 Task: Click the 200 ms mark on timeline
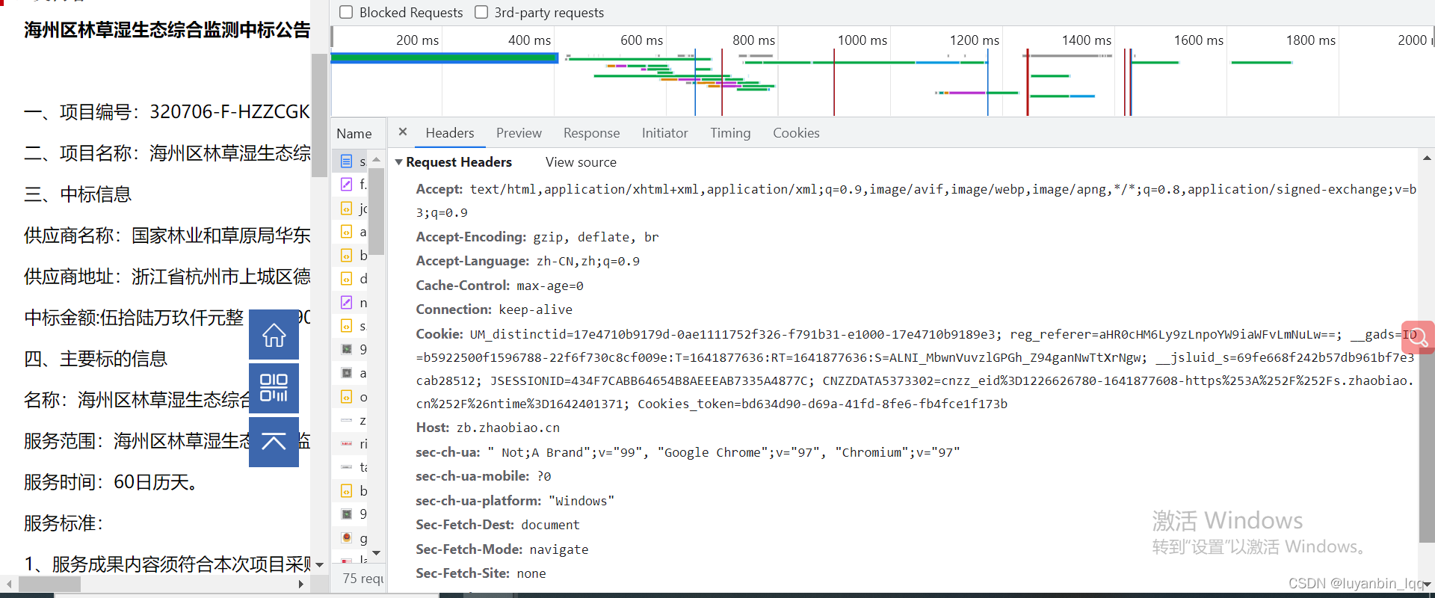click(x=417, y=40)
